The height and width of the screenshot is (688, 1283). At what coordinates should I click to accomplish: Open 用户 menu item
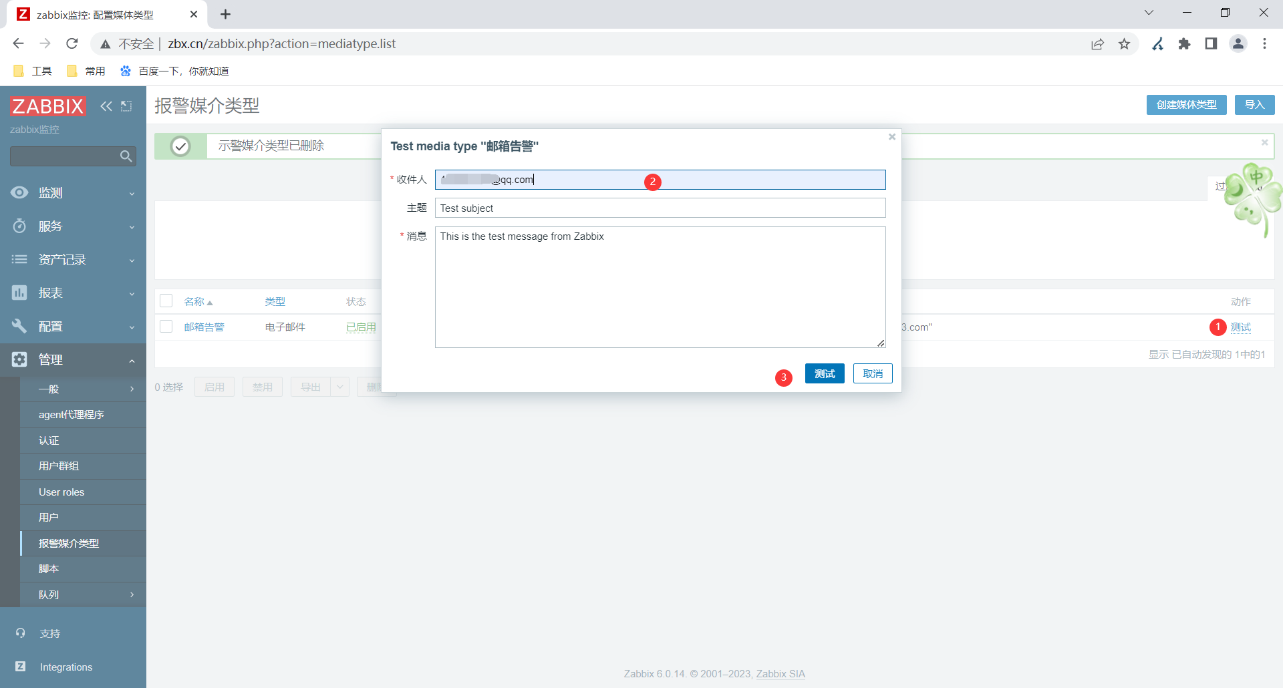[83, 518]
